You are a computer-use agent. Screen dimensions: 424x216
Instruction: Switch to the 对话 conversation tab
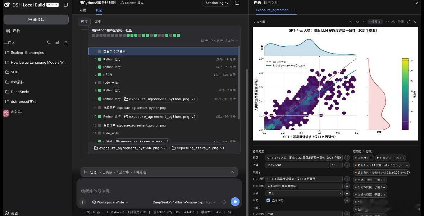pyautogui.click(x=83, y=10)
